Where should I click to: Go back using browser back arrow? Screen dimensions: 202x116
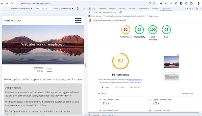(x=2, y=4)
